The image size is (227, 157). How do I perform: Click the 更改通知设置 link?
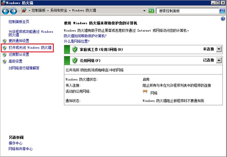point(19,41)
